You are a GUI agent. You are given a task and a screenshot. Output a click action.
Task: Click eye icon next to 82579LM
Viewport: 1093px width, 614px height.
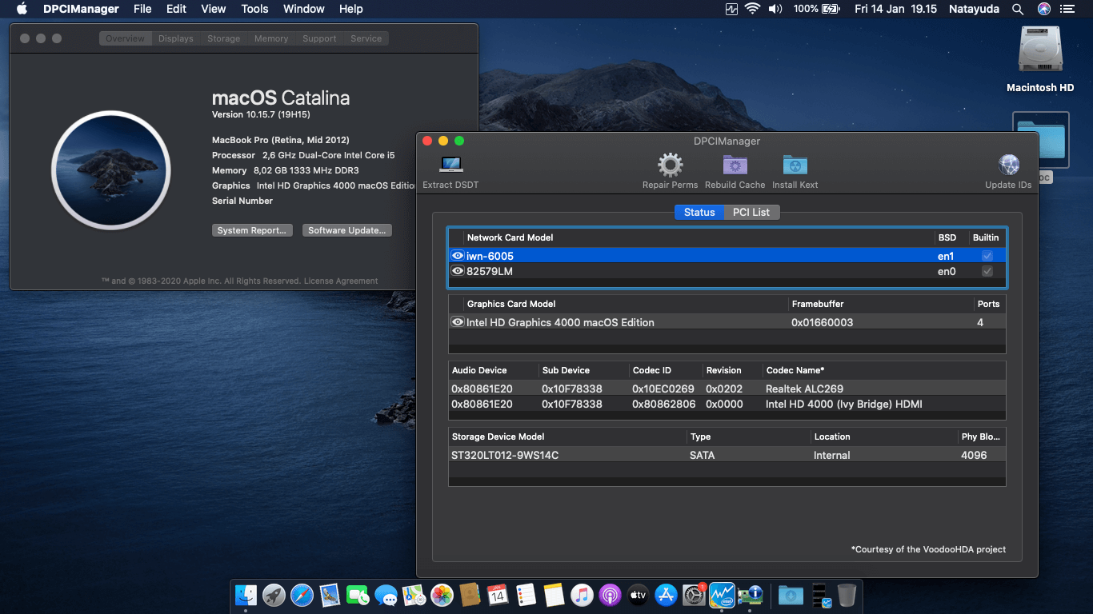tap(458, 271)
